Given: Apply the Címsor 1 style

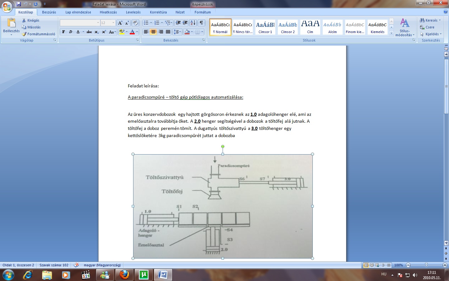Looking at the screenshot, I should [265, 27].
